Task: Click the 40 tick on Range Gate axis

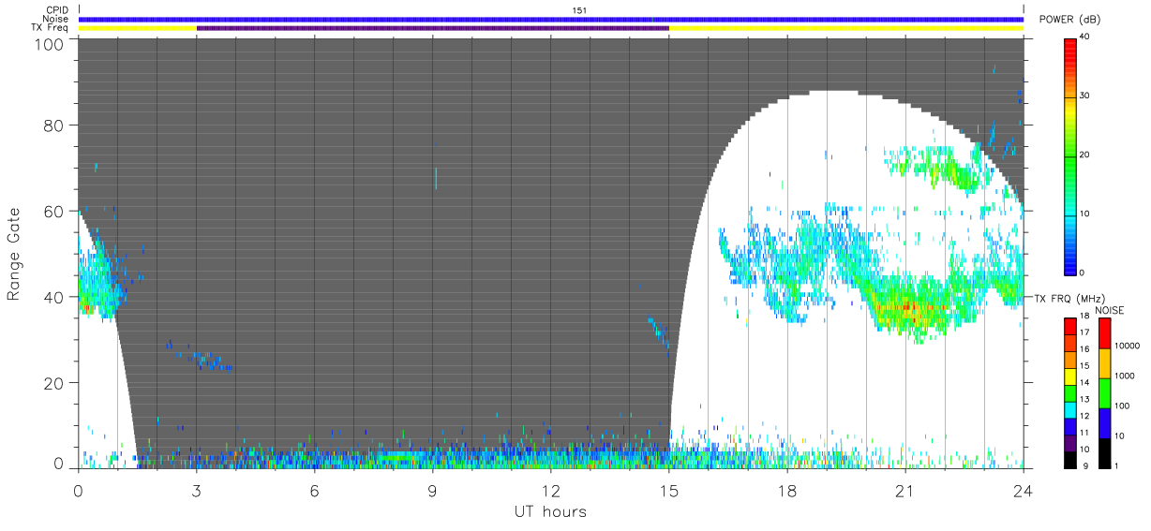Action: pyautogui.click(x=53, y=297)
